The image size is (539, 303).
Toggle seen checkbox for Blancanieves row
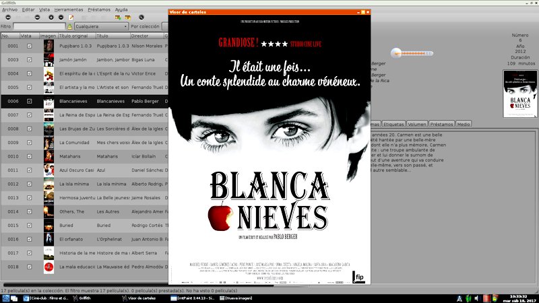(x=29, y=102)
